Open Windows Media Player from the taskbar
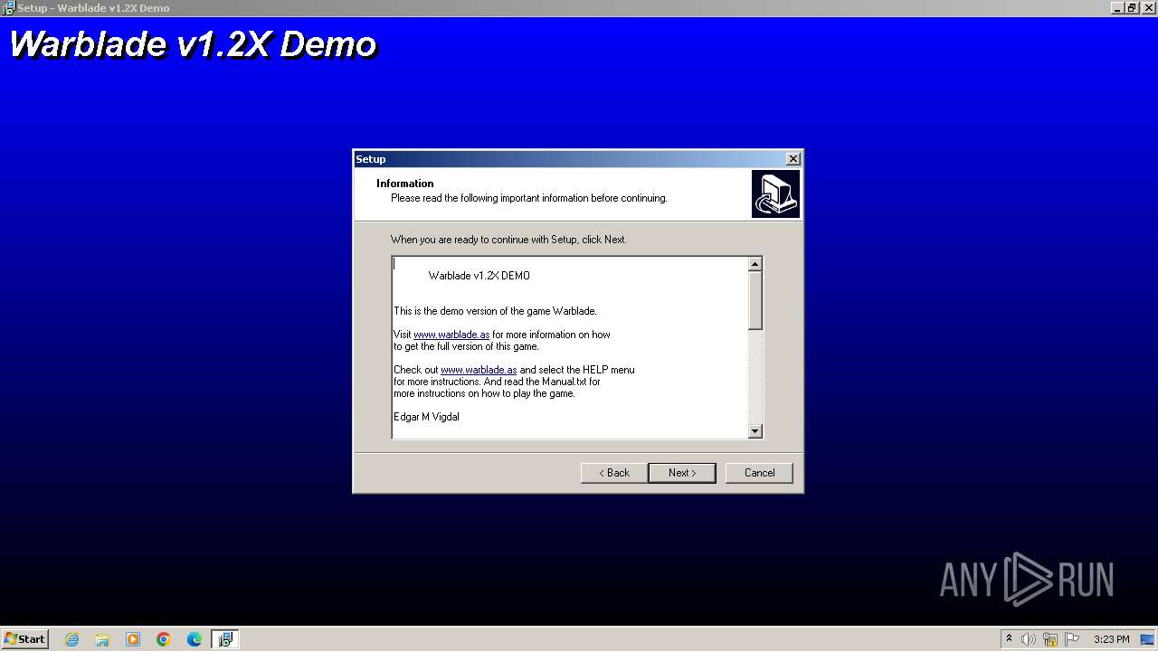This screenshot has height=651, width=1158. click(133, 639)
